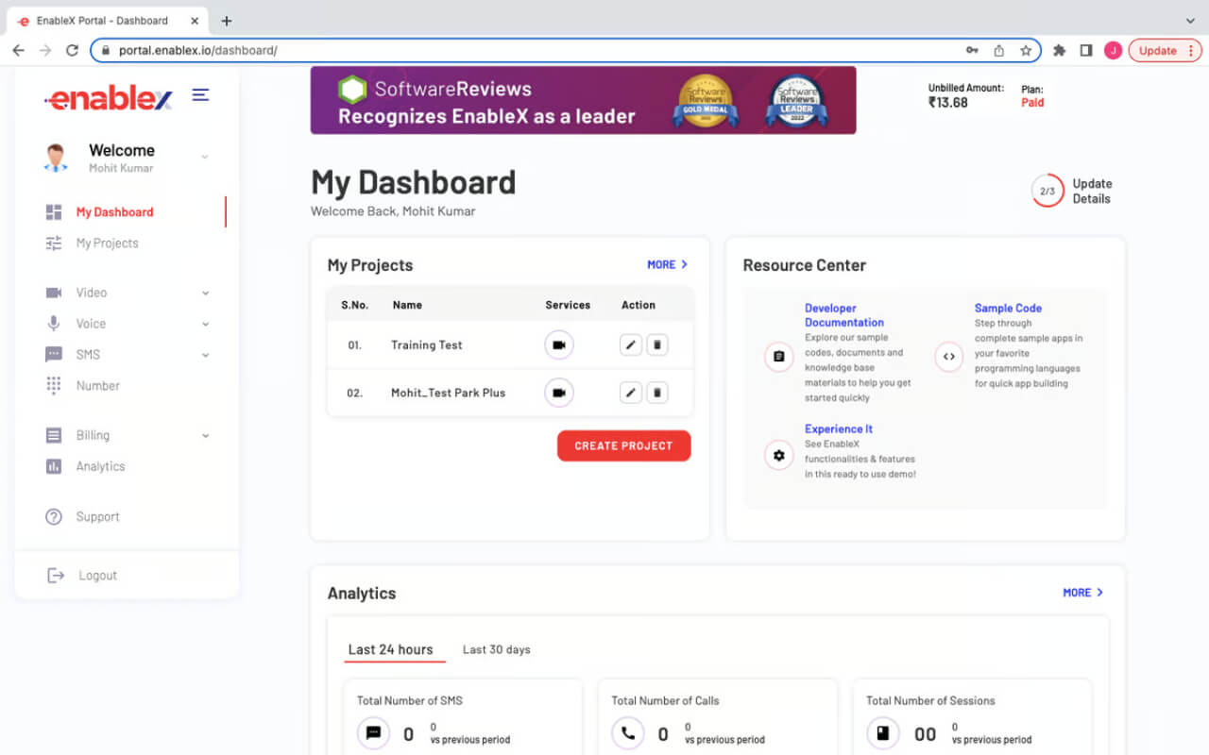
Task: Reload the page with browser refresh icon
Action: [72, 51]
